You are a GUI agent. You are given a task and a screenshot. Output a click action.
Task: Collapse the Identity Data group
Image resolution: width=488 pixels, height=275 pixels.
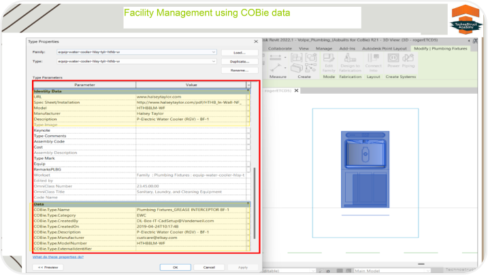click(248, 91)
